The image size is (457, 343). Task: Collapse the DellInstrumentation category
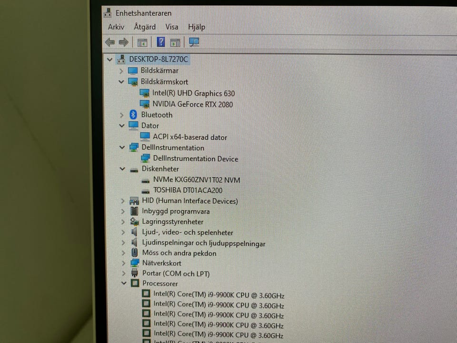point(122,148)
